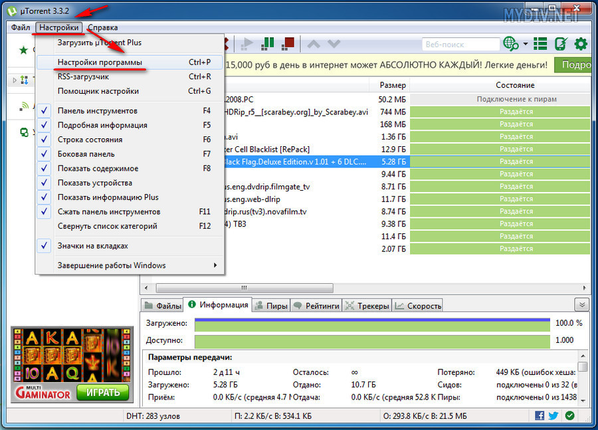The height and width of the screenshot is (430, 598).
Task: Click the Загружено progress bar
Action: click(372, 324)
